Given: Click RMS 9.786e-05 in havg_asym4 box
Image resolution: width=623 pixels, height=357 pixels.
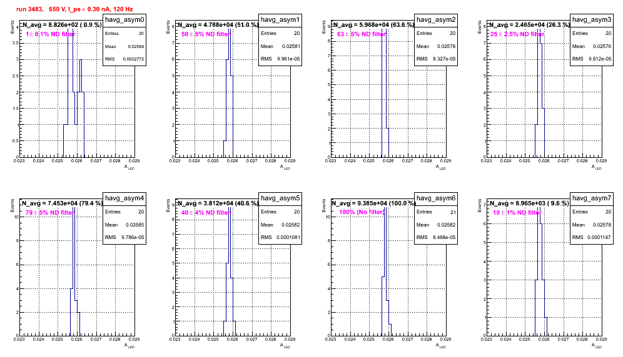Looking at the screenshot, I should click(x=124, y=238).
